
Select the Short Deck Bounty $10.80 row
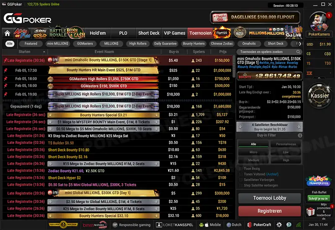118,150
